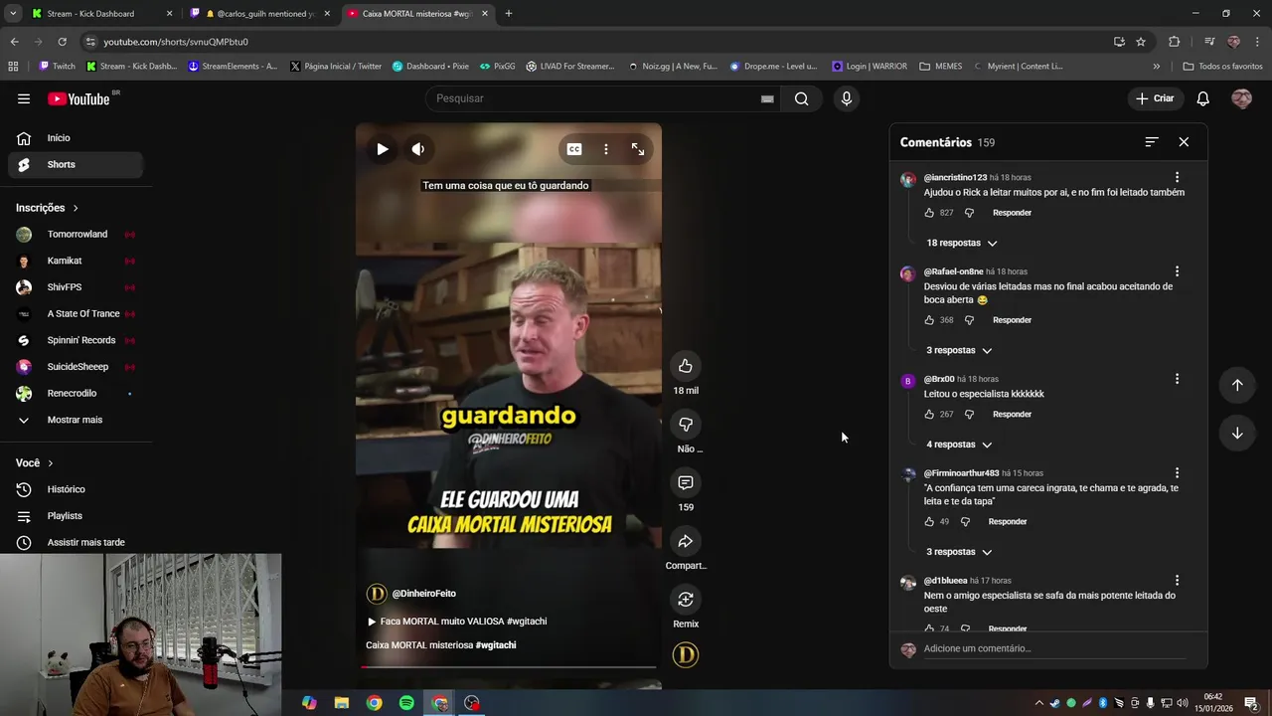Sort comments using the sort icon
Image resolution: width=1272 pixels, height=716 pixels.
click(x=1152, y=142)
